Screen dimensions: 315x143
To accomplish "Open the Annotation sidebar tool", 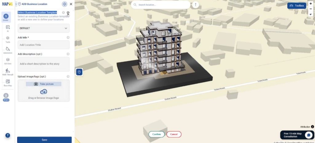I will tap(8, 50).
